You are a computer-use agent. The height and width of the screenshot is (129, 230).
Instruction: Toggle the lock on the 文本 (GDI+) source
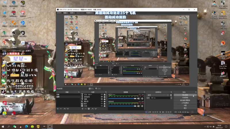coord(105,95)
